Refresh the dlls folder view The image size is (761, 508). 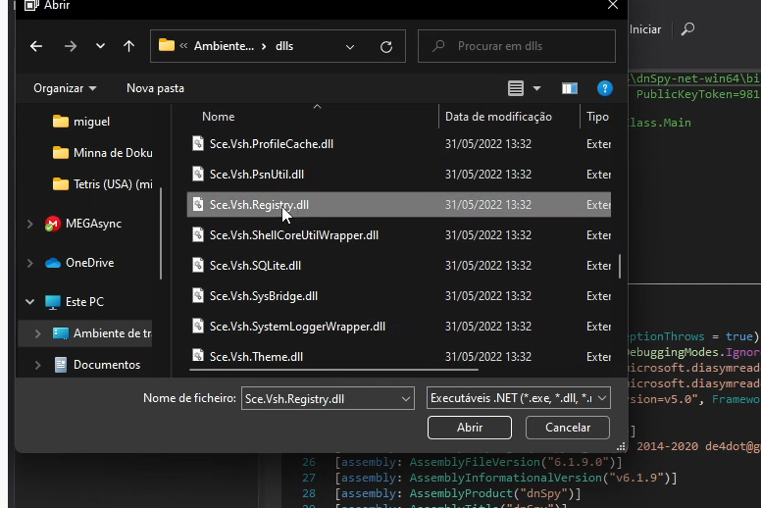pyautogui.click(x=386, y=46)
